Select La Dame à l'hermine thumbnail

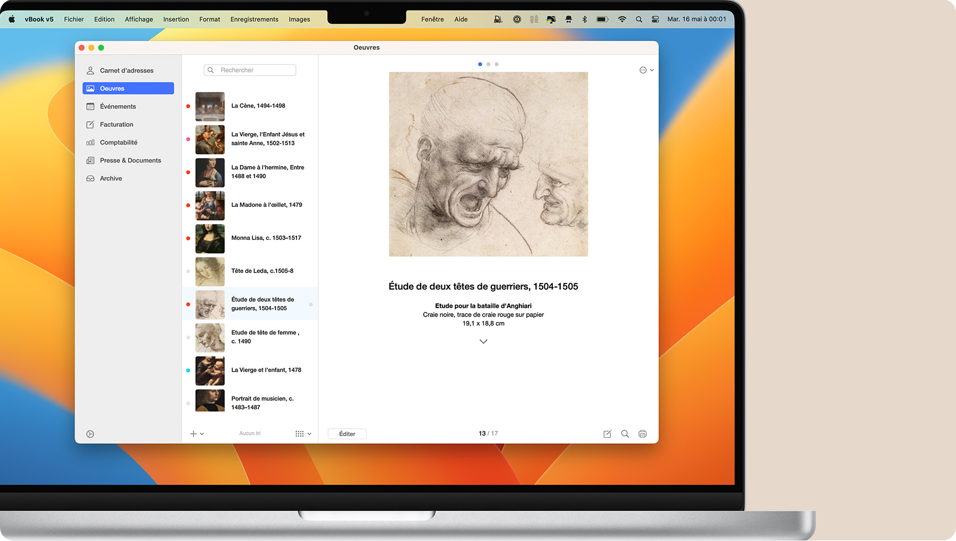tap(210, 173)
